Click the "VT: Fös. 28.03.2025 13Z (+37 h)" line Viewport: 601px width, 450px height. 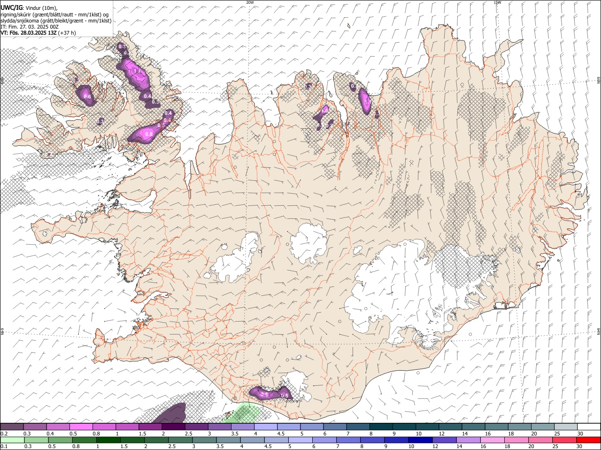tap(38, 33)
